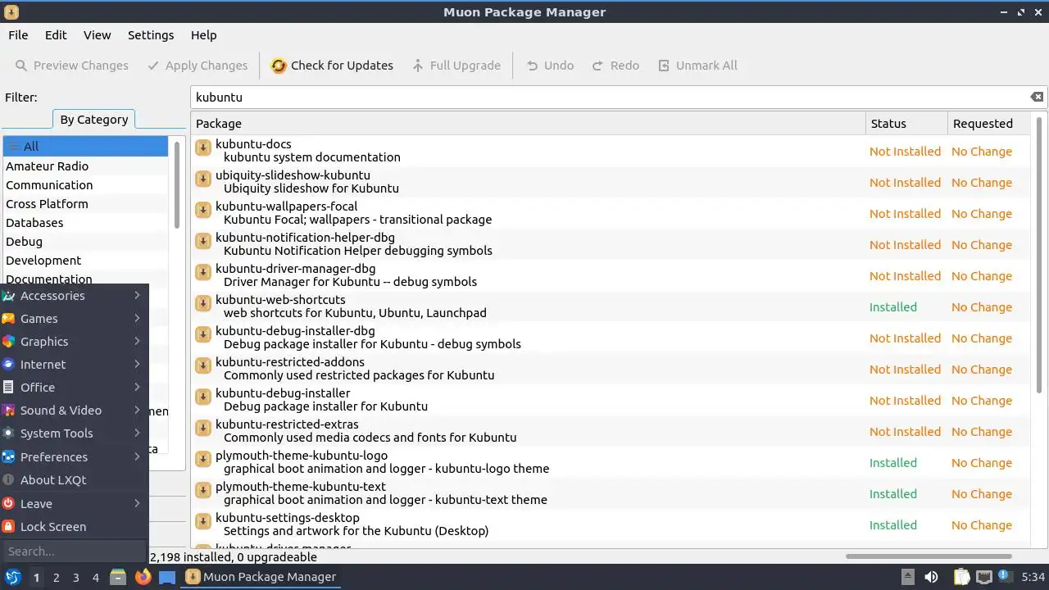
Task: Open the LXQt application menu button
Action: point(12,577)
